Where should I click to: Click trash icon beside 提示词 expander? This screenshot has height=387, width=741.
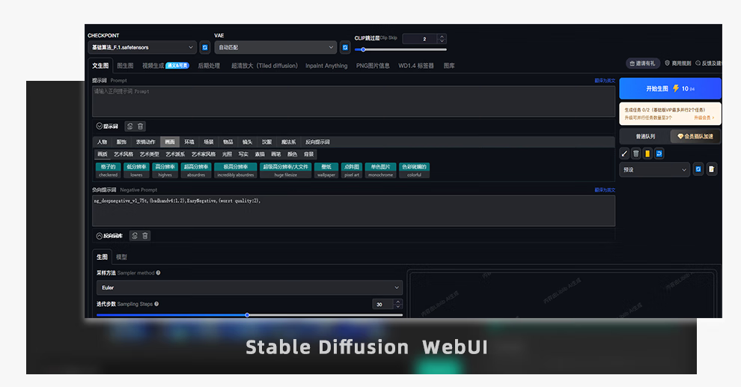[141, 127]
